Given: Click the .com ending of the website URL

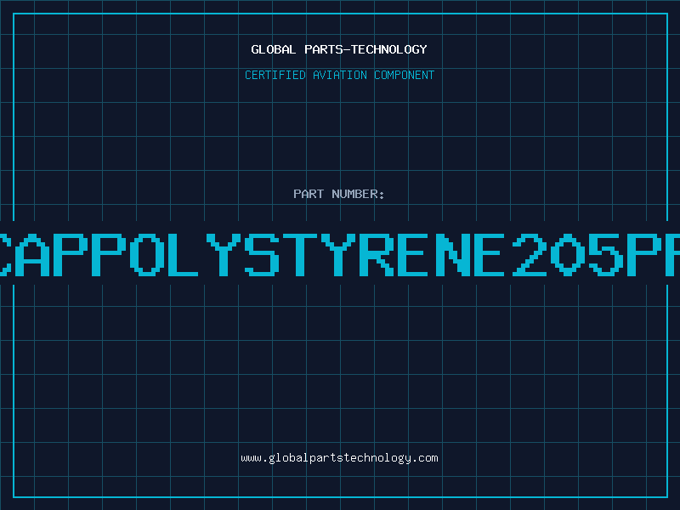Looking at the screenshot, I should [425, 458].
